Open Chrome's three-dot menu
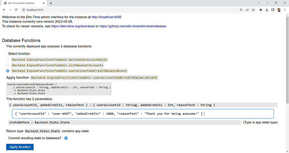Screen dimensions: 289x153 (x=285, y=10)
